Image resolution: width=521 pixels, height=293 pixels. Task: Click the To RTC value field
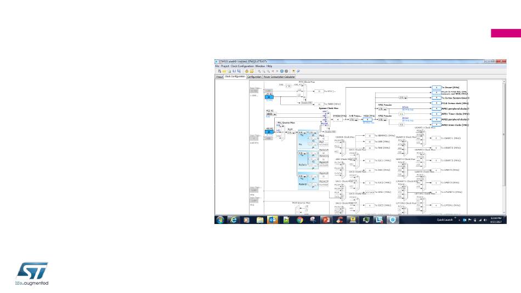point(319,91)
